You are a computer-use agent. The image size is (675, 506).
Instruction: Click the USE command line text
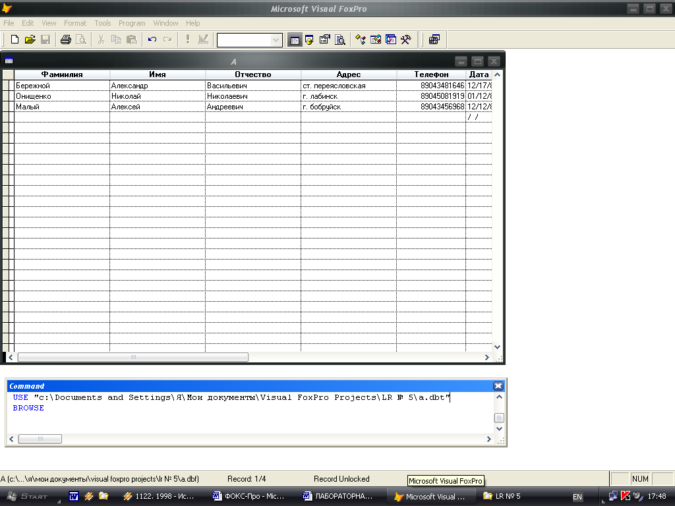pos(231,397)
